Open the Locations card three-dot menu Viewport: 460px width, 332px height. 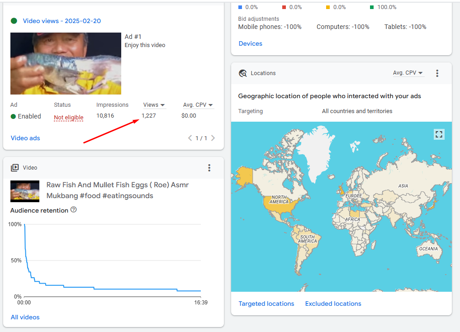437,73
